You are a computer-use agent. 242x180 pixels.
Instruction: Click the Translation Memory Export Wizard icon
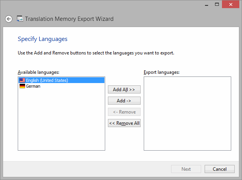[20, 19]
